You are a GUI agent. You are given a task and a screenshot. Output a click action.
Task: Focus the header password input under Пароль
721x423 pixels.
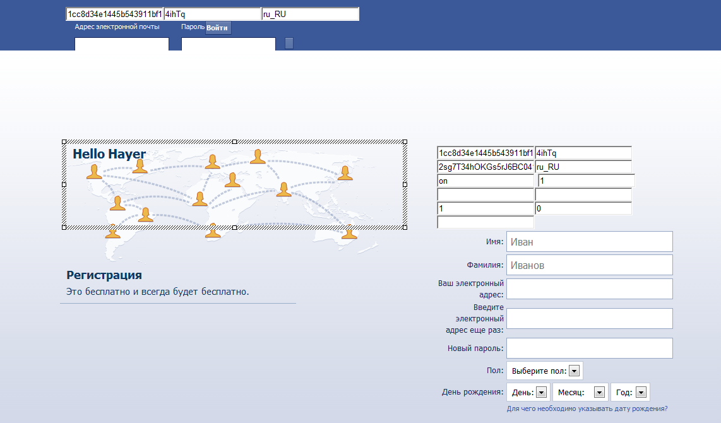click(x=229, y=44)
